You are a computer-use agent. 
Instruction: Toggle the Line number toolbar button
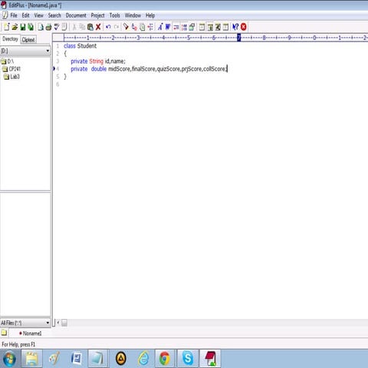(x=184, y=27)
